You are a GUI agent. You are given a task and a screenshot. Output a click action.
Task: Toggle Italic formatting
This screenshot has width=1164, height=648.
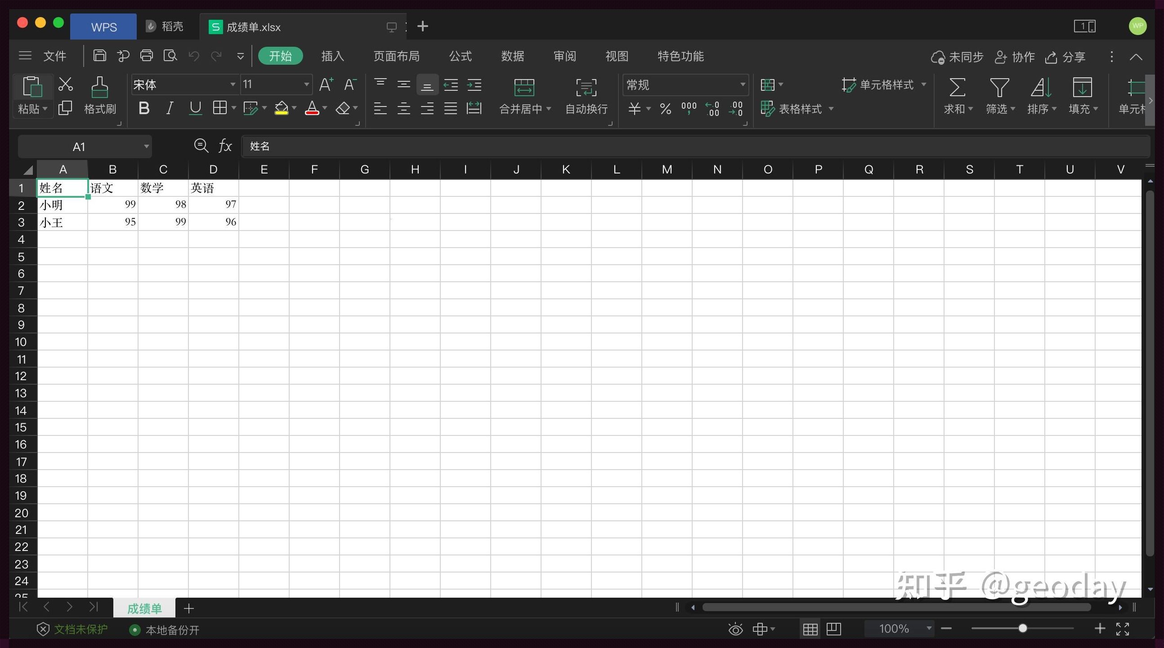pyautogui.click(x=170, y=108)
